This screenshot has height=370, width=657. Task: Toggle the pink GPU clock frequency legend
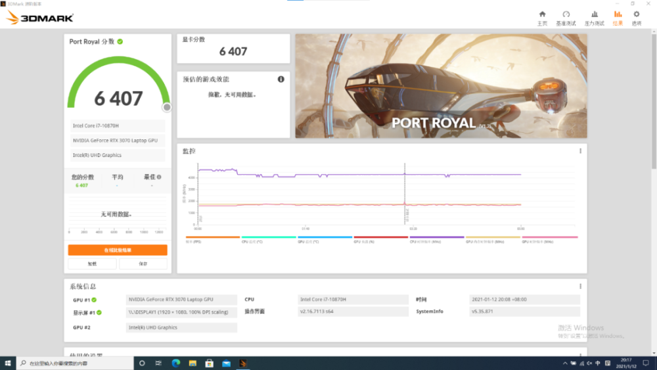(x=549, y=239)
